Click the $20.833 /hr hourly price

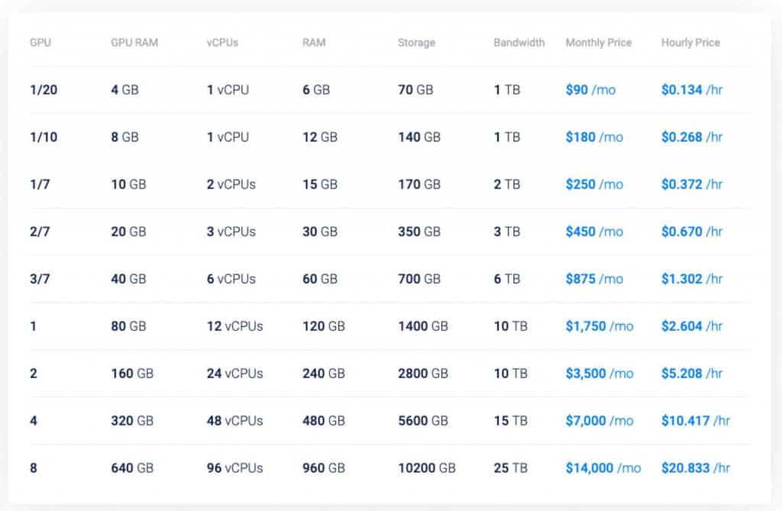696,469
